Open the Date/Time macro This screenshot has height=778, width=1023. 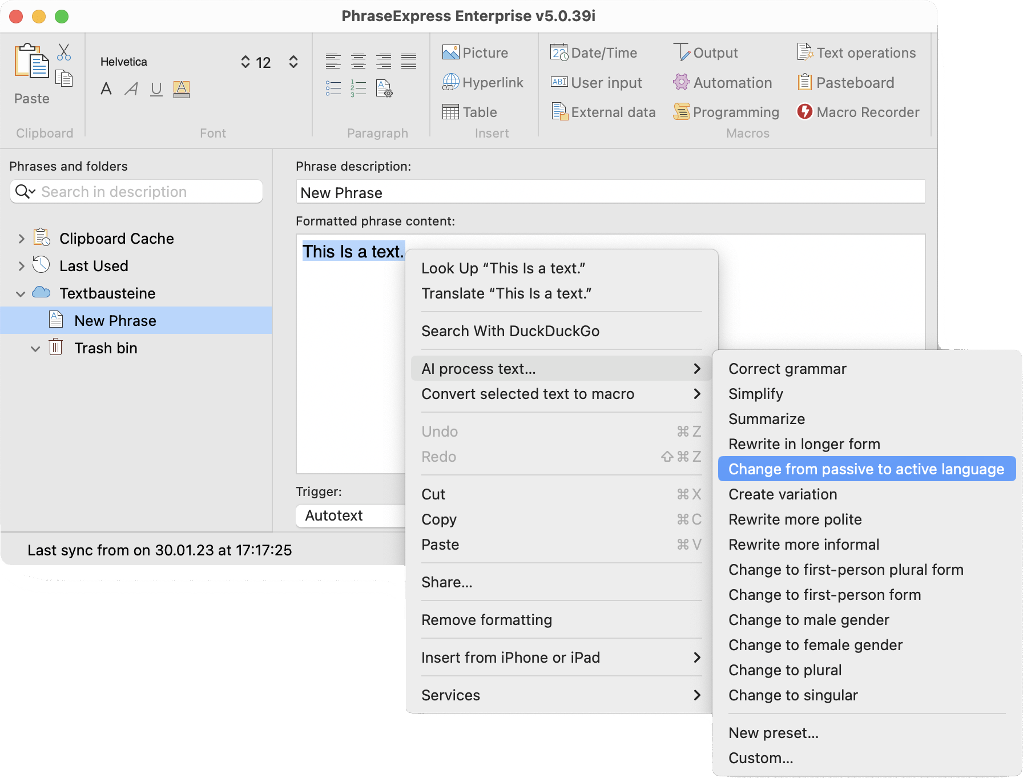(x=594, y=53)
